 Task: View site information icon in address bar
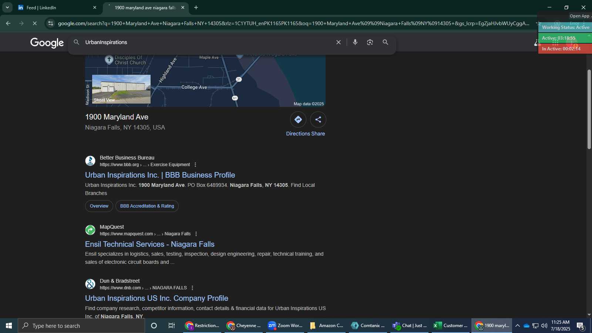point(51,23)
